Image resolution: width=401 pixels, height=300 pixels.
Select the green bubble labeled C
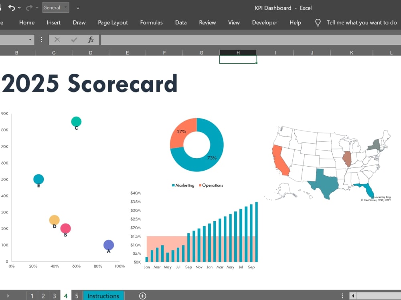coord(76,122)
